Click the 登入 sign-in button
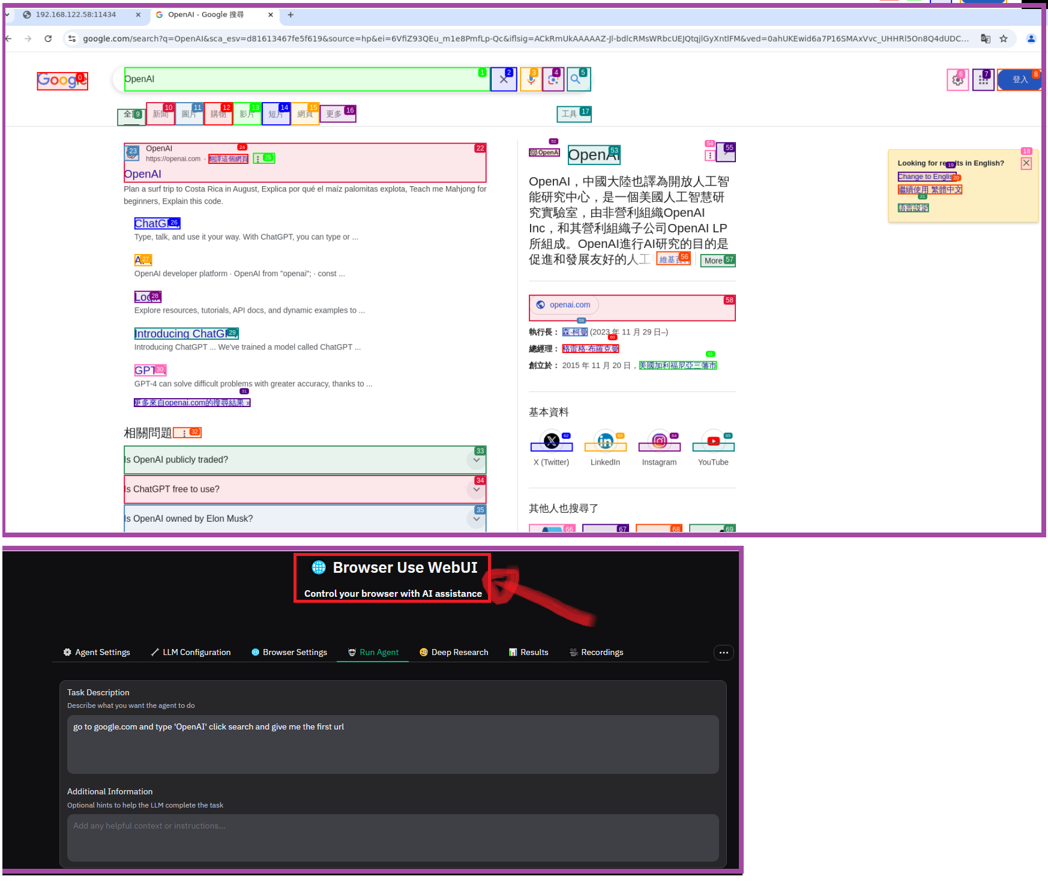This screenshot has height=885, width=1048. click(x=1019, y=79)
